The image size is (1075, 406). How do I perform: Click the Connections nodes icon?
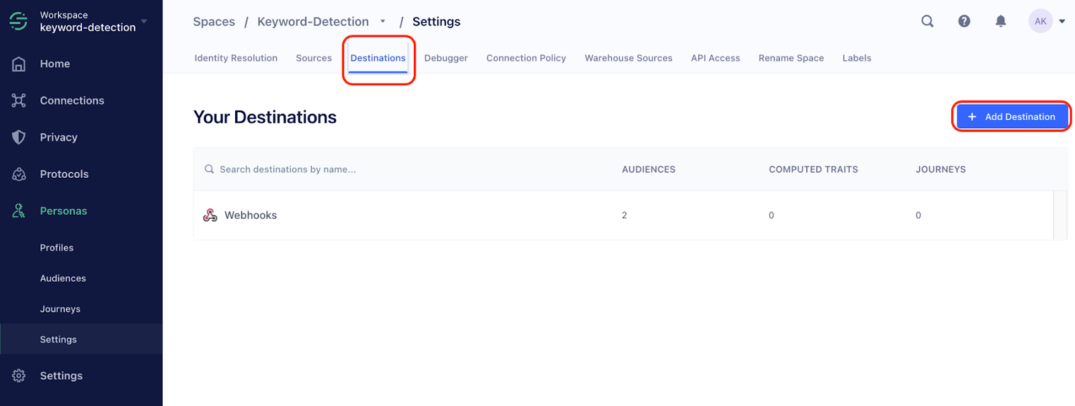19,101
